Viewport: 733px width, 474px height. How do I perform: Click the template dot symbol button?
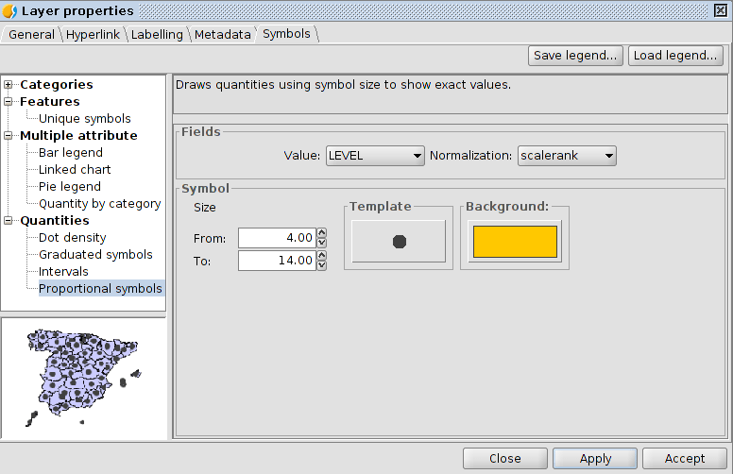tap(399, 242)
